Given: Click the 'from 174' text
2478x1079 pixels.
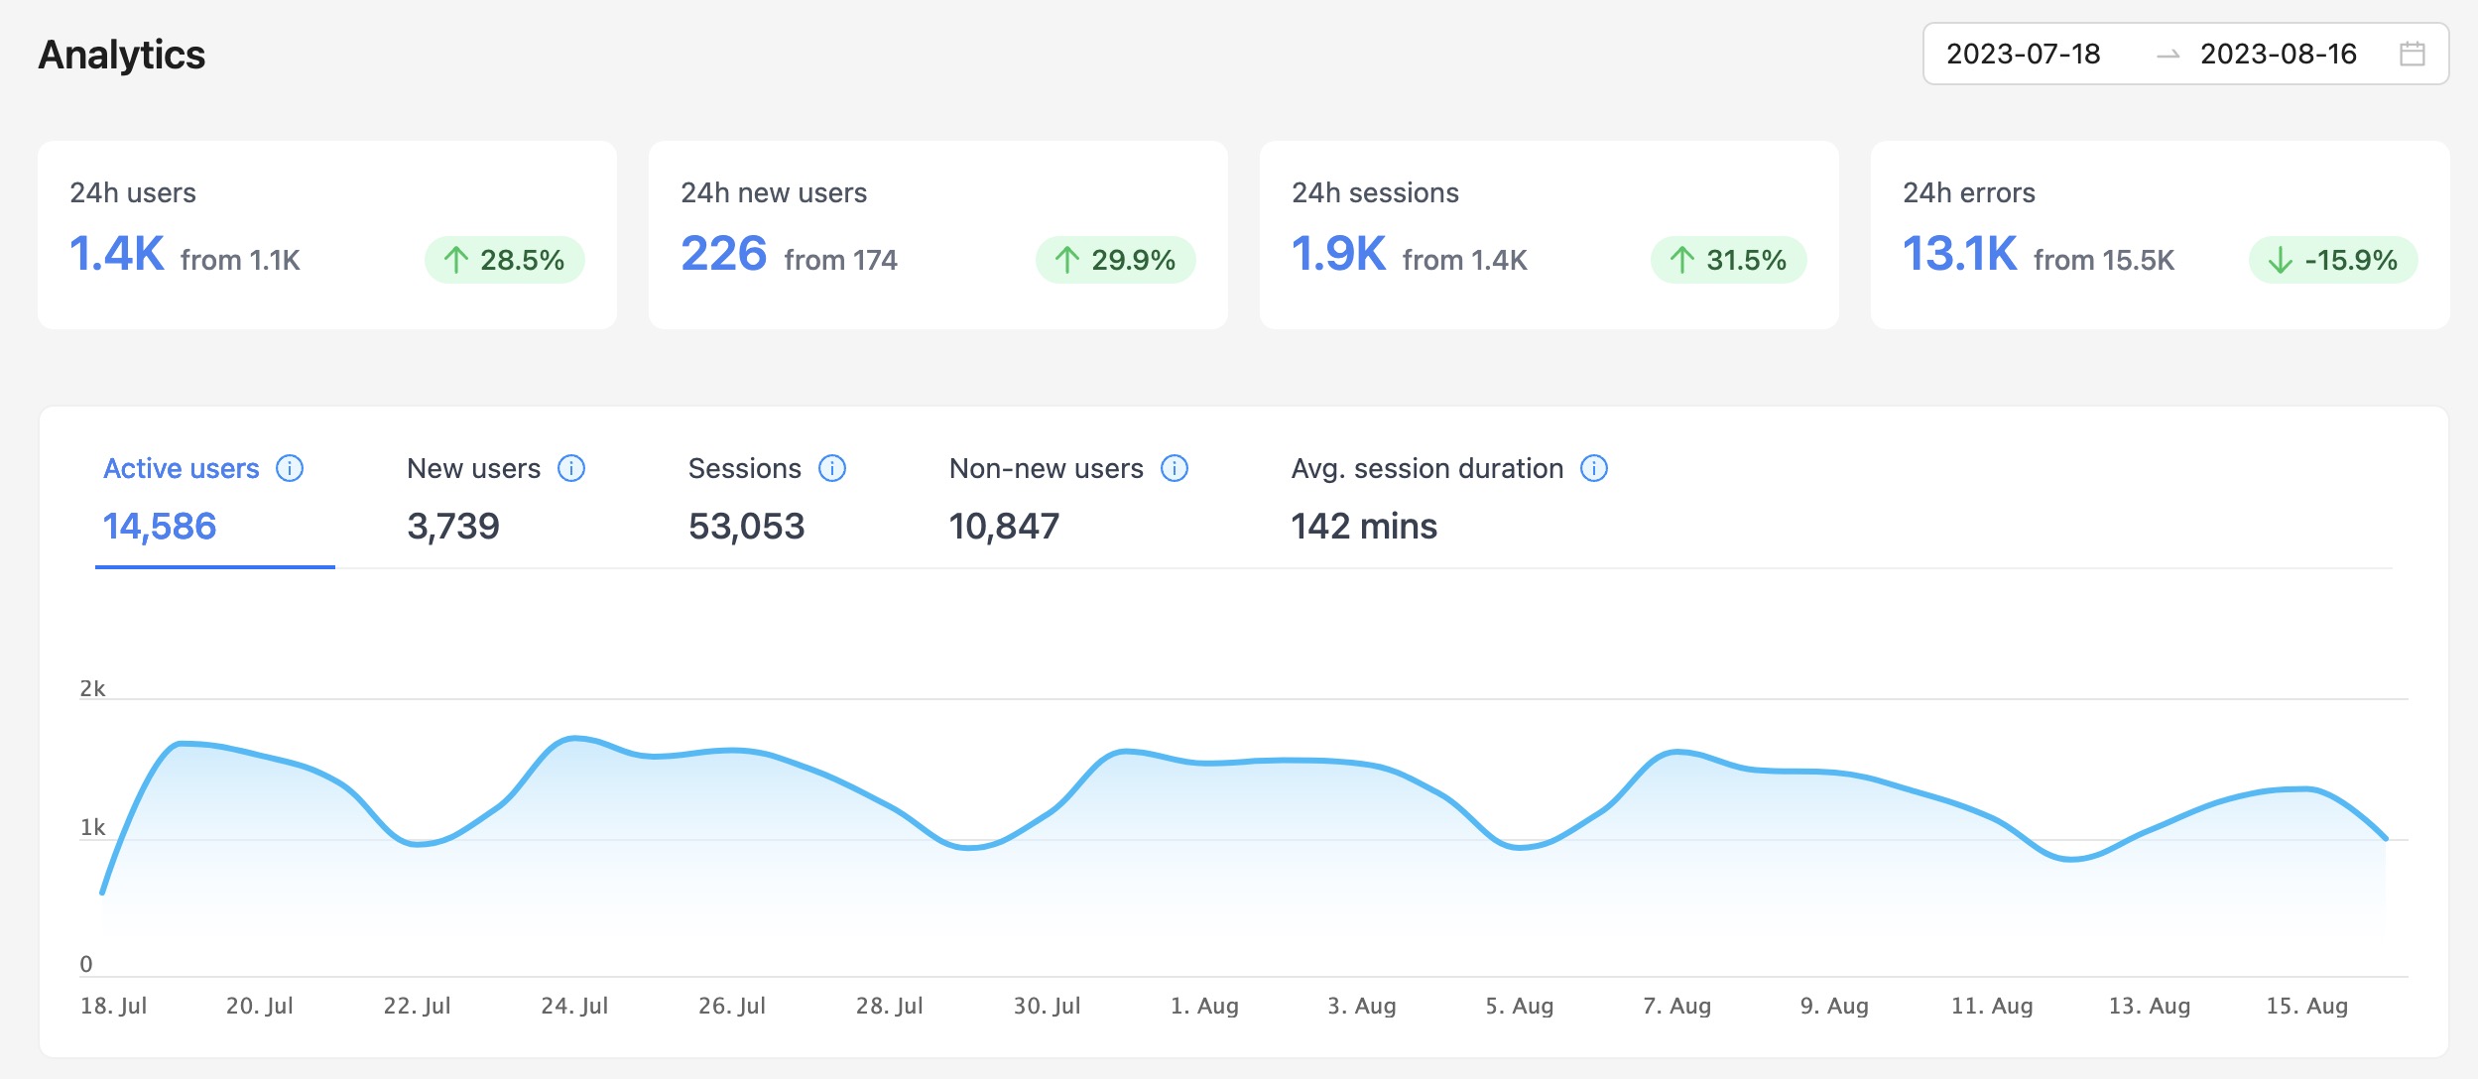Looking at the screenshot, I should point(841,260).
